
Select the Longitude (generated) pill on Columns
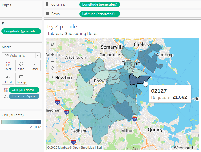pos(100,4)
